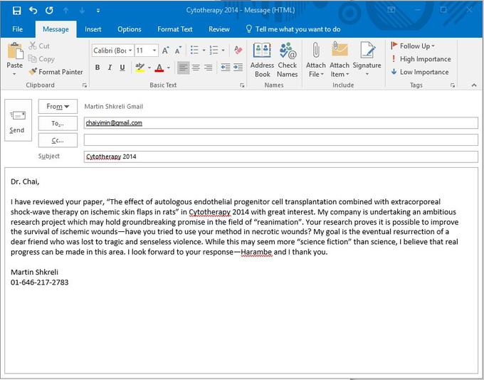The height and width of the screenshot is (380, 484).
Task: Open the highlight color picker arrow
Action: click(x=149, y=68)
